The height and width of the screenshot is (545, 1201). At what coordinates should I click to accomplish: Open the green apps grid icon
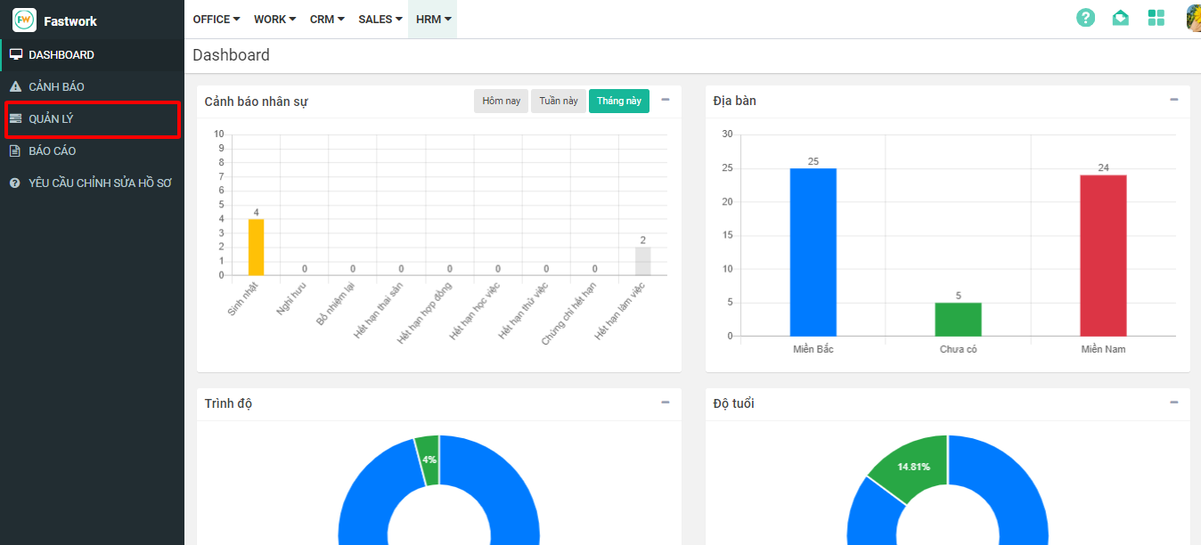[x=1156, y=18]
